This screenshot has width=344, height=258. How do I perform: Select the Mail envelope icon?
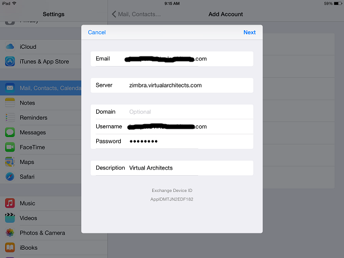[10, 88]
